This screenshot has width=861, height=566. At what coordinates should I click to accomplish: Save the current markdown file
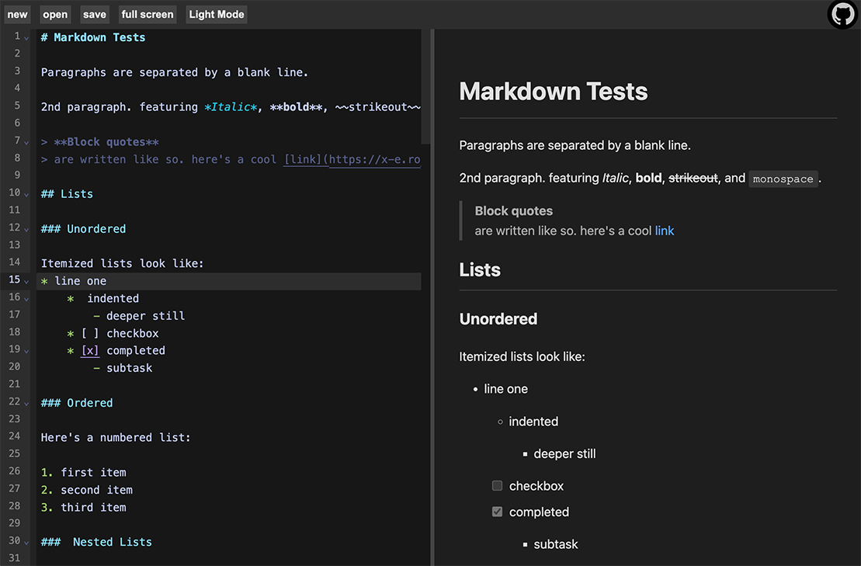tap(94, 13)
